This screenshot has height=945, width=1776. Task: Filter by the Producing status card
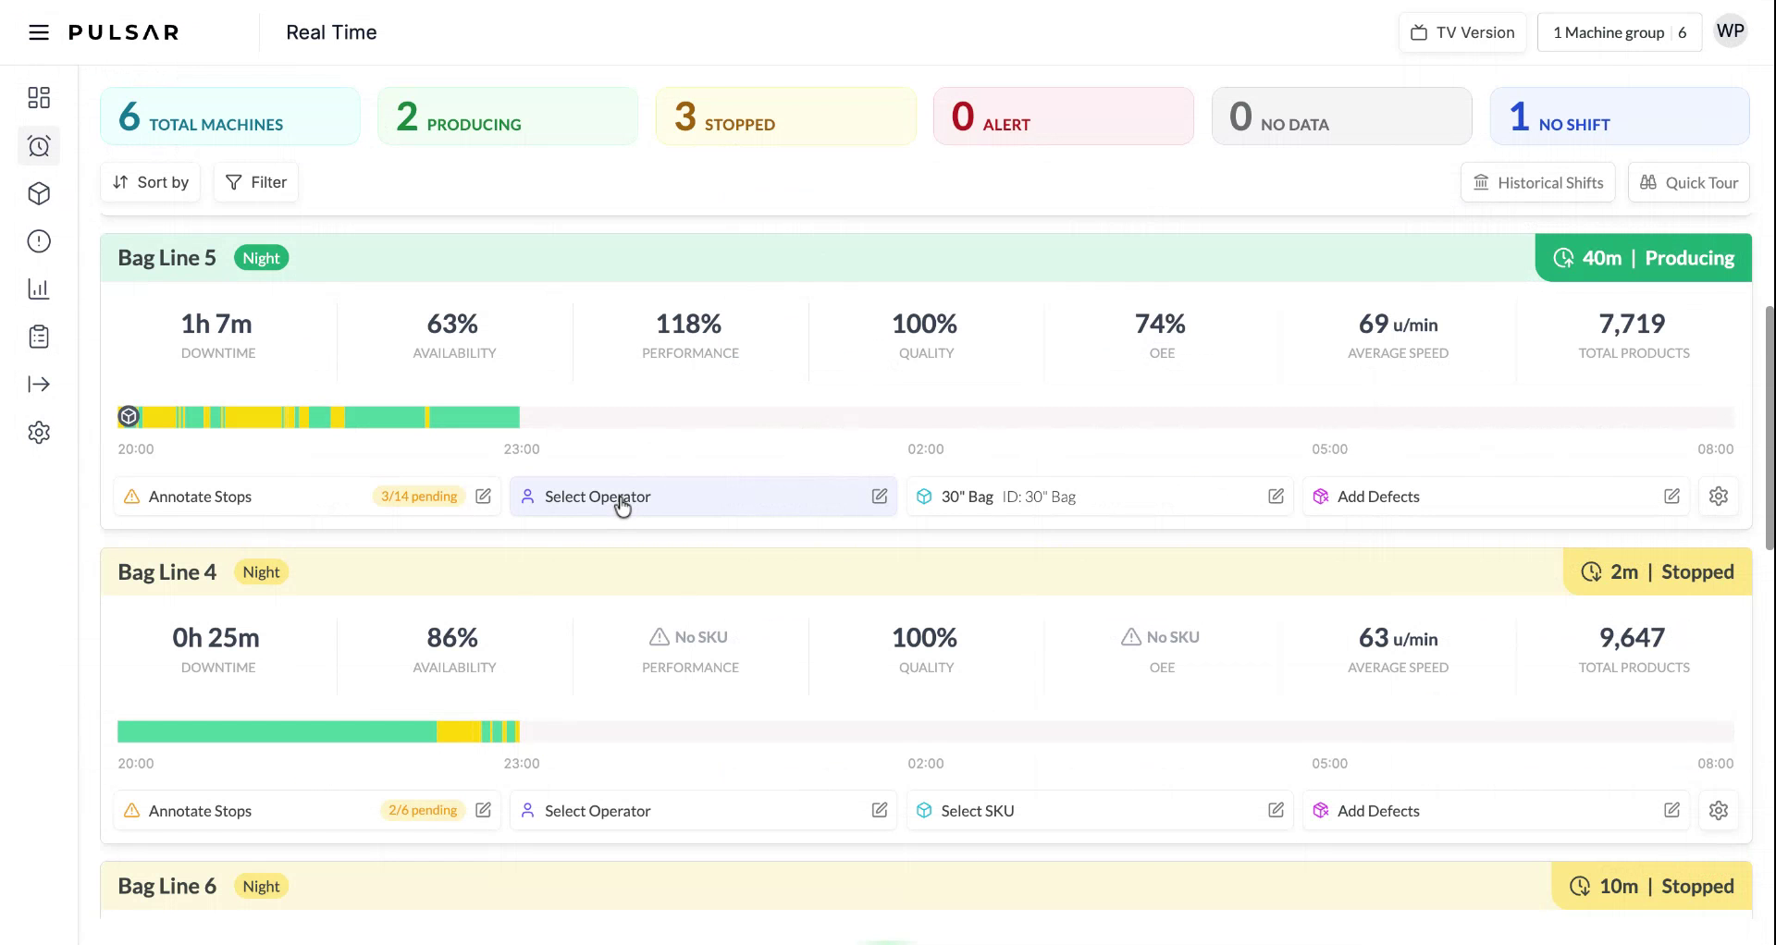507,117
